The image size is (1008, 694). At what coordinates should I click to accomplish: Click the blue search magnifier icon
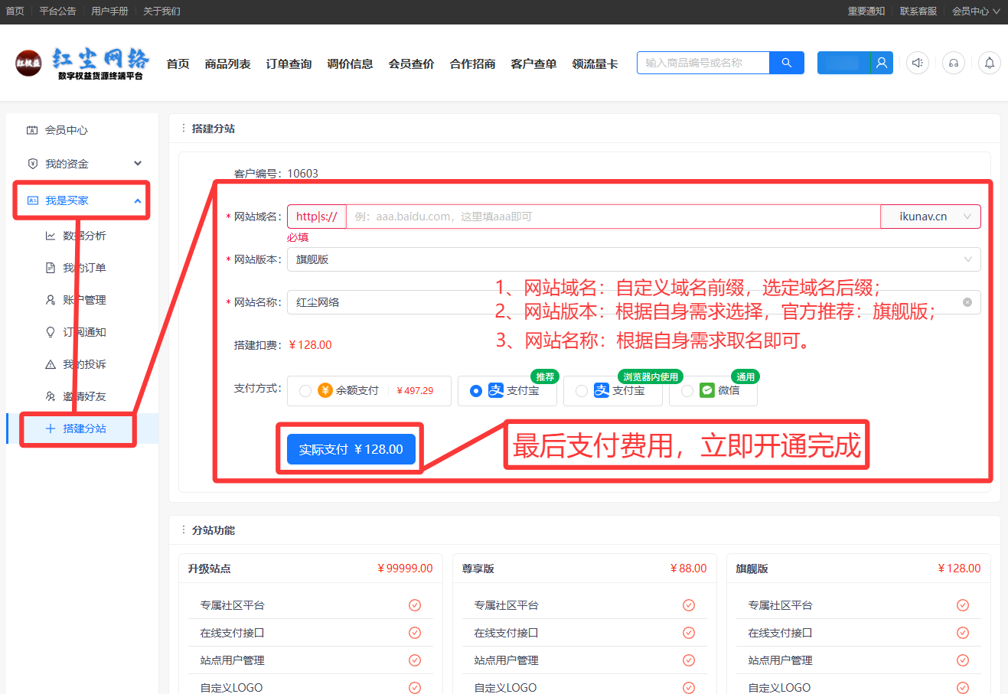pos(786,63)
